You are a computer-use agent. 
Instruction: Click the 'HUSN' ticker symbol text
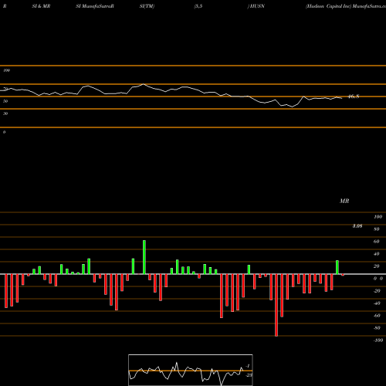click(256, 6)
